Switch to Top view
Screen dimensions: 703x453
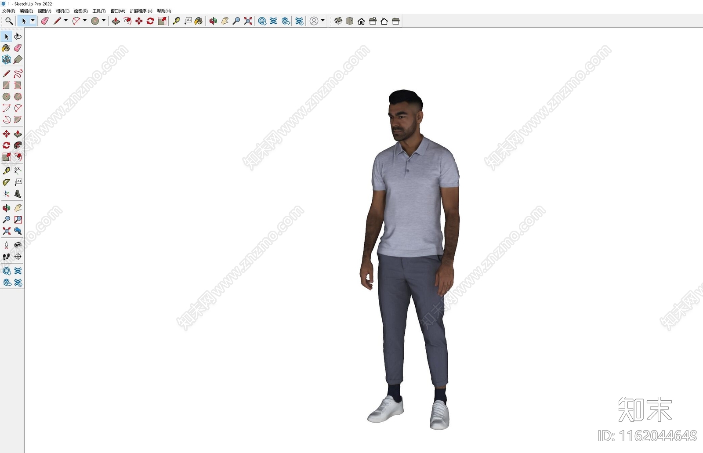pos(350,21)
